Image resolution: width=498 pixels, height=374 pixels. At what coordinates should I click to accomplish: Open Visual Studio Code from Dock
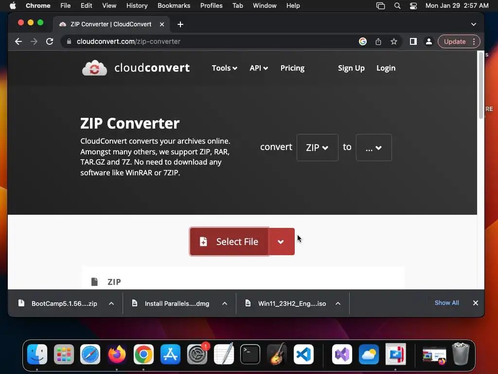click(x=303, y=354)
